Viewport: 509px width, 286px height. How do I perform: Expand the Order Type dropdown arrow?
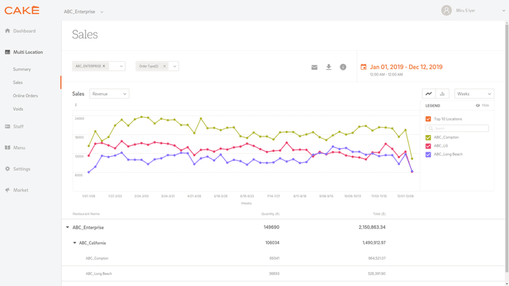(x=175, y=66)
